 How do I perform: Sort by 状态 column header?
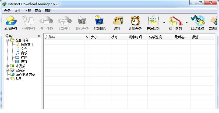(119, 37)
